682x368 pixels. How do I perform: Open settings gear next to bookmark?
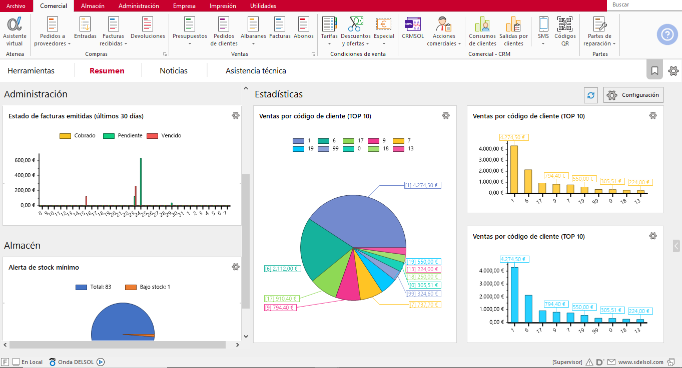point(673,71)
